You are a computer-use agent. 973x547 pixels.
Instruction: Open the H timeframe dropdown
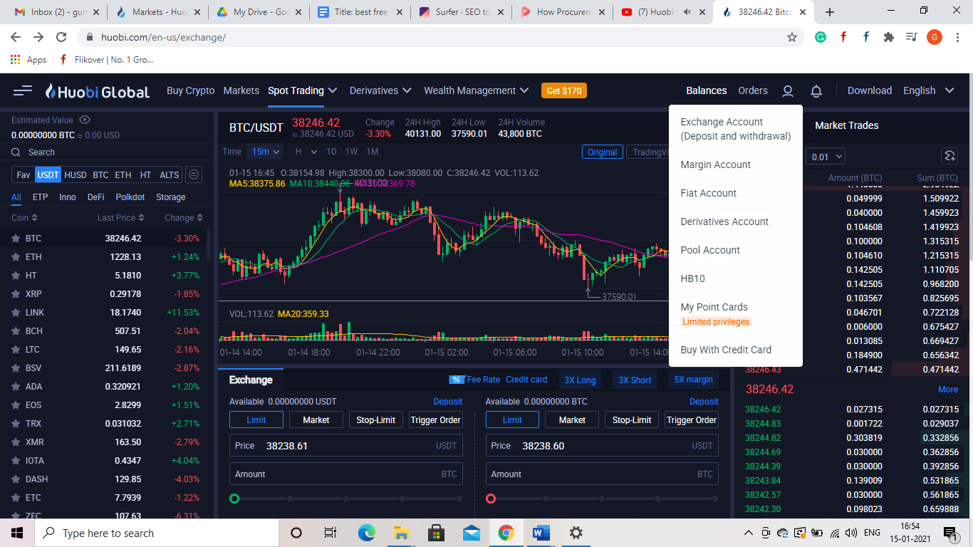tap(306, 151)
